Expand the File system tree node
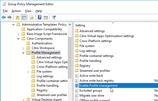Viewport: 158px width, 101px height. (28, 72)
